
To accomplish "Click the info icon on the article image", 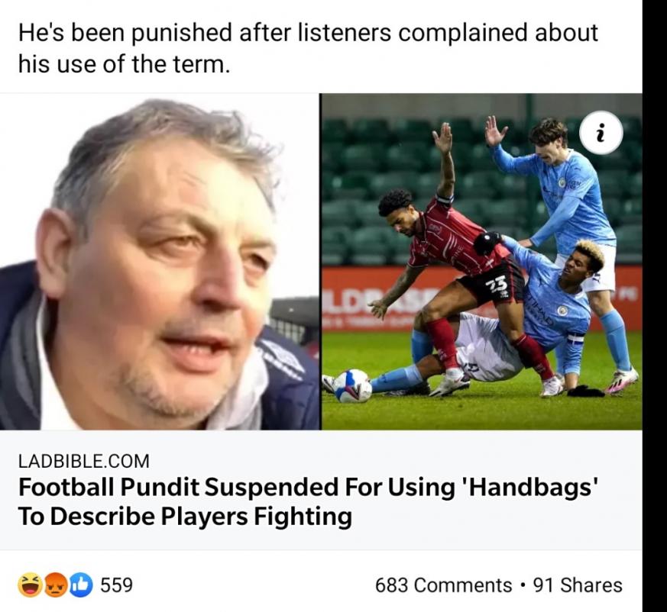I will (x=601, y=133).
